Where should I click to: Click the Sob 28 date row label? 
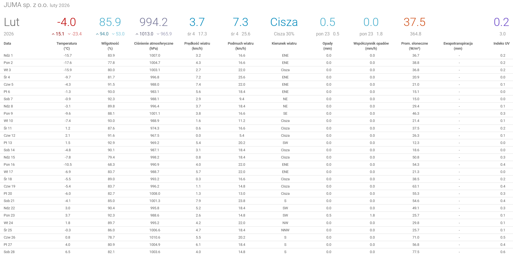tap(9, 252)
